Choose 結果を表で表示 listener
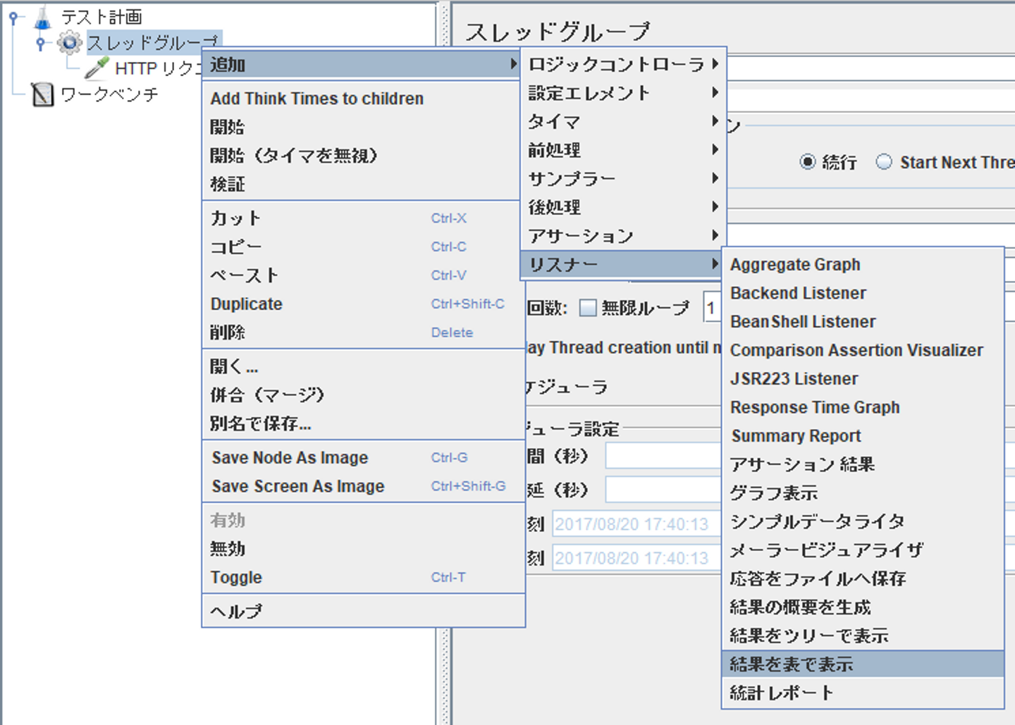This screenshot has width=1015, height=725. pos(863,664)
